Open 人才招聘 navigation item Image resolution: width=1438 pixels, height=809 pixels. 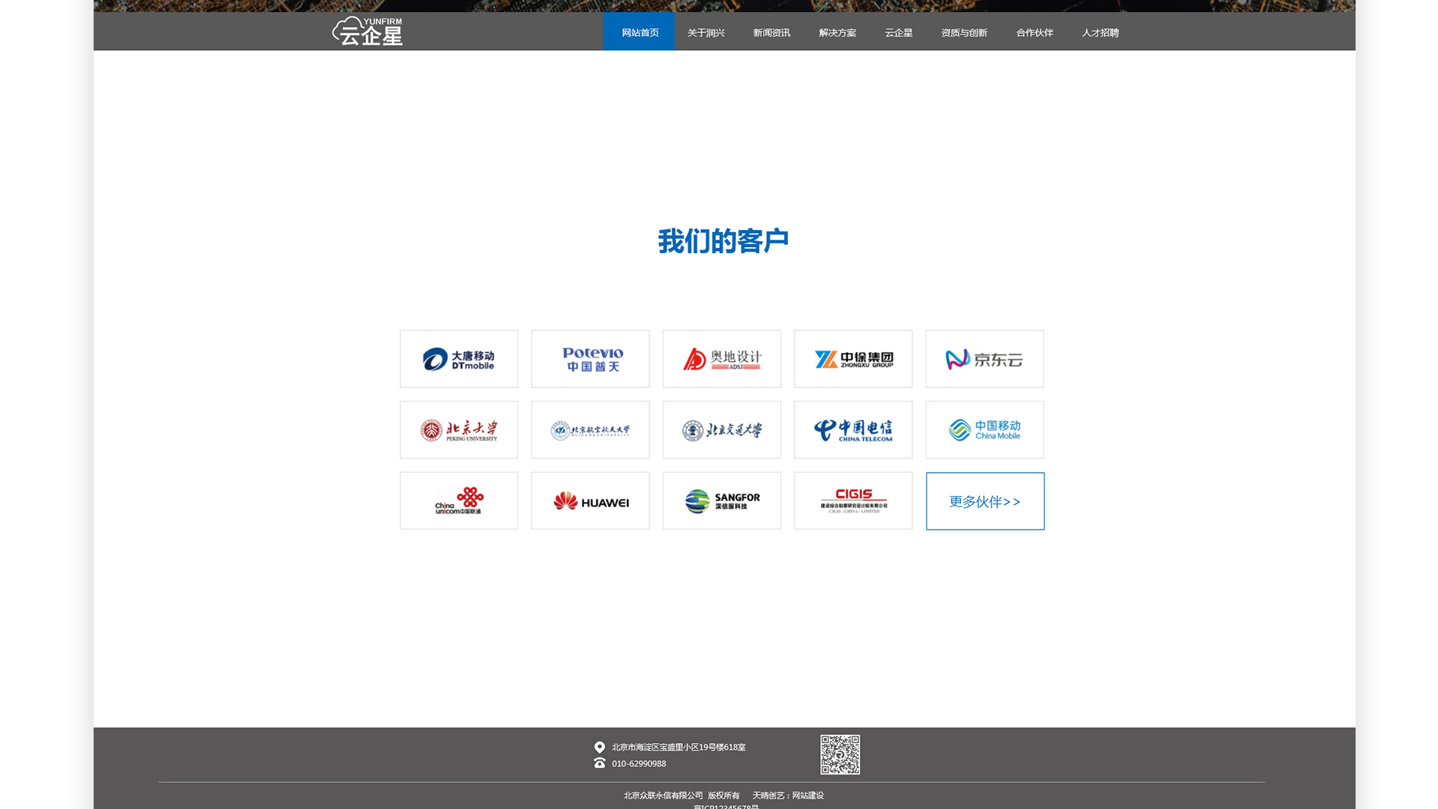1099,32
